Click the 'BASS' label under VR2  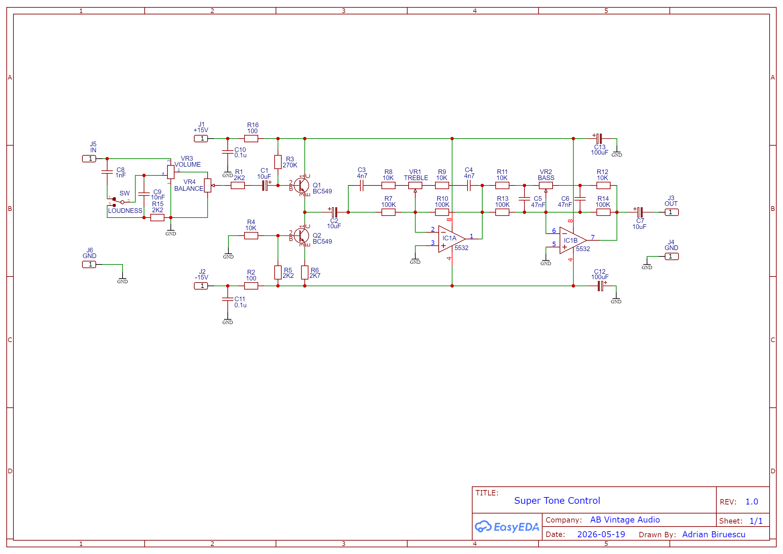point(546,178)
